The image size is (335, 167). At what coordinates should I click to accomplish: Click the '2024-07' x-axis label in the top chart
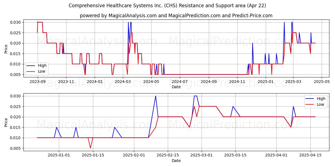pos(180,82)
